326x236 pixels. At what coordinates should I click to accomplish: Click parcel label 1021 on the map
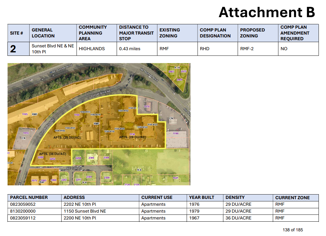tap(176, 178)
